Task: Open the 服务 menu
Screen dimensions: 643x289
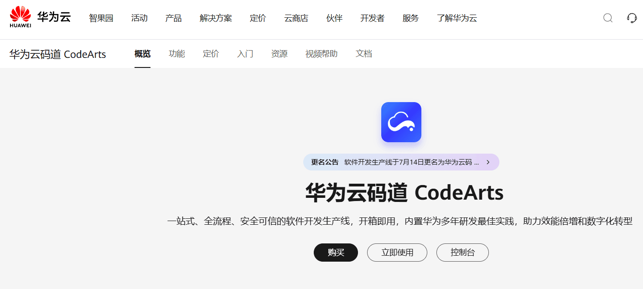Action: point(410,18)
